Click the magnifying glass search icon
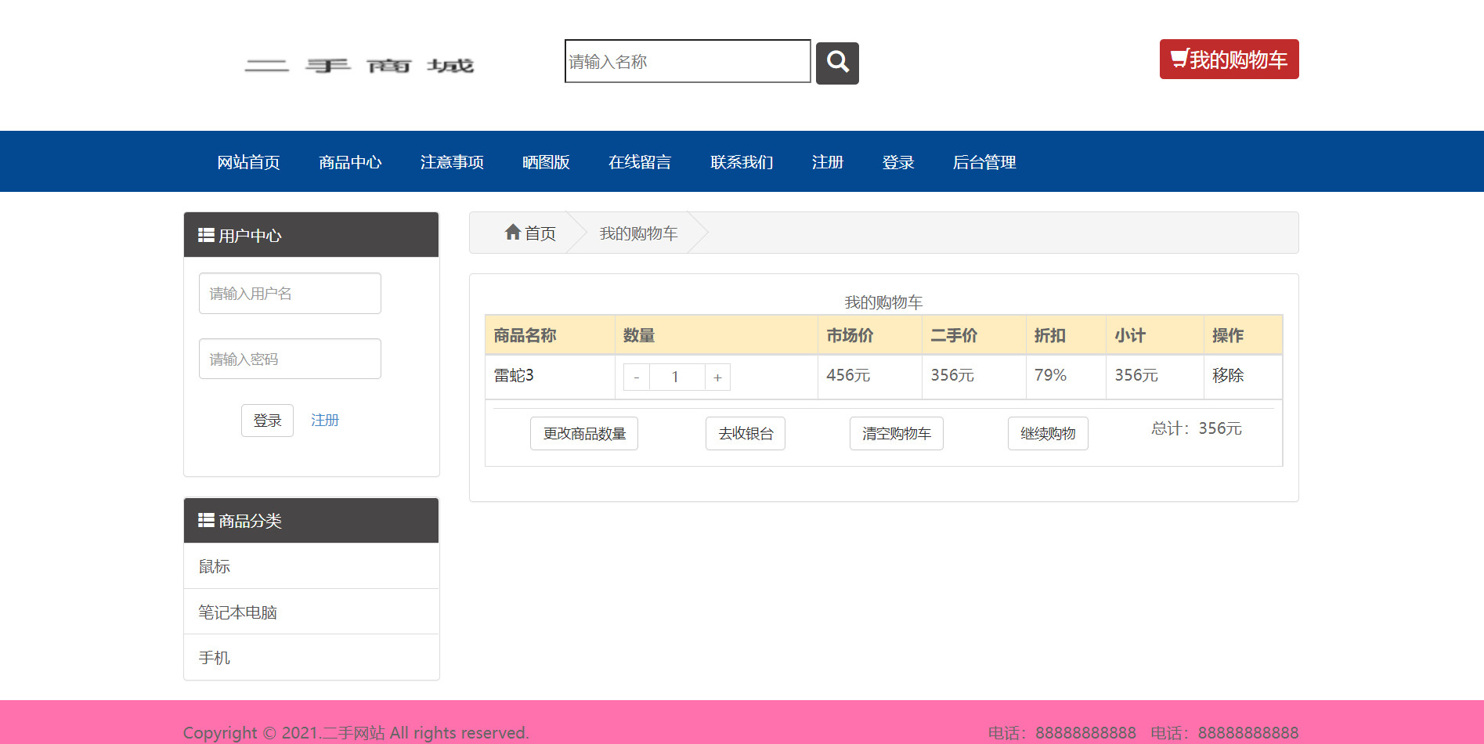Screen dimensions: 1484x744 pos(837,63)
